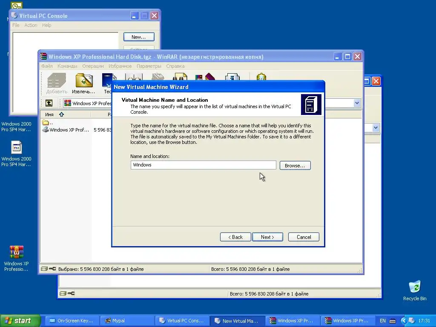
Task: Click "Всего: 5 596 830 208 байт" in front WinRAR
Action: (250, 269)
